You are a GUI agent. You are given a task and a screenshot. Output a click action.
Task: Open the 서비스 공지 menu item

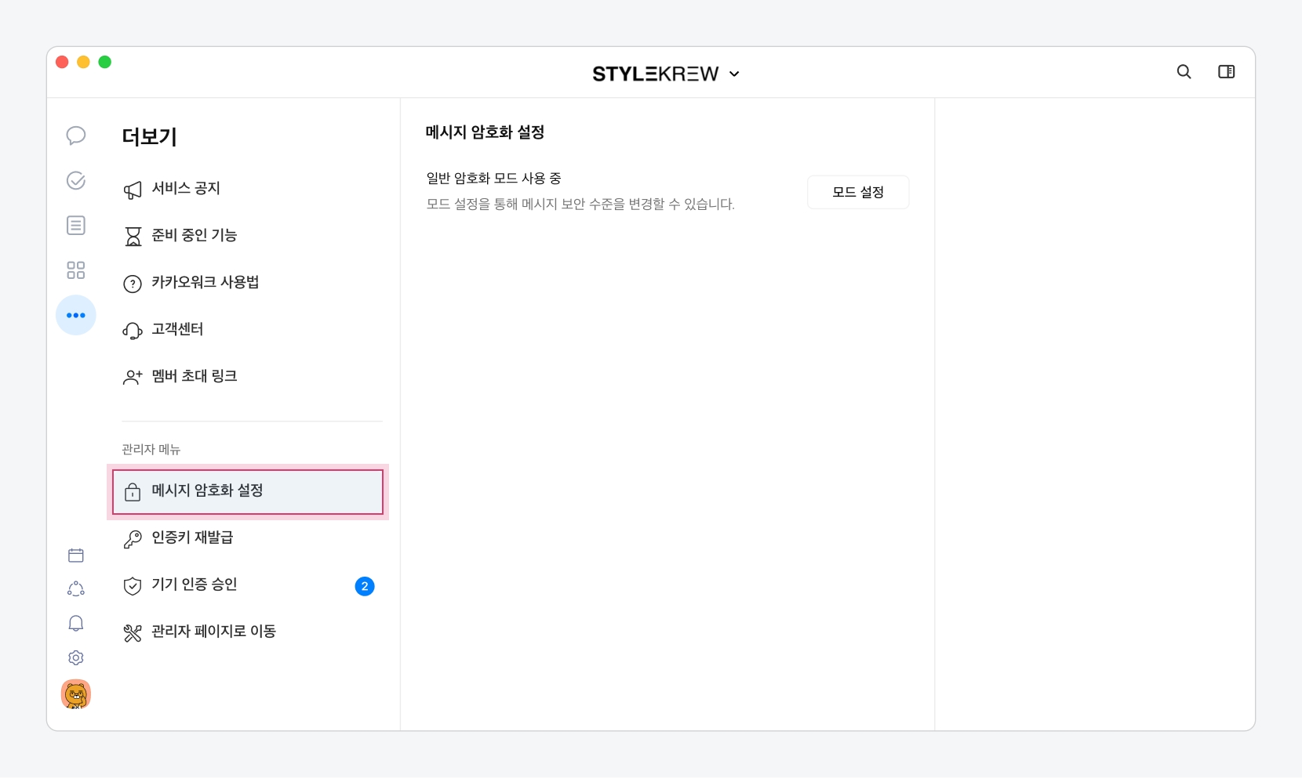185,189
